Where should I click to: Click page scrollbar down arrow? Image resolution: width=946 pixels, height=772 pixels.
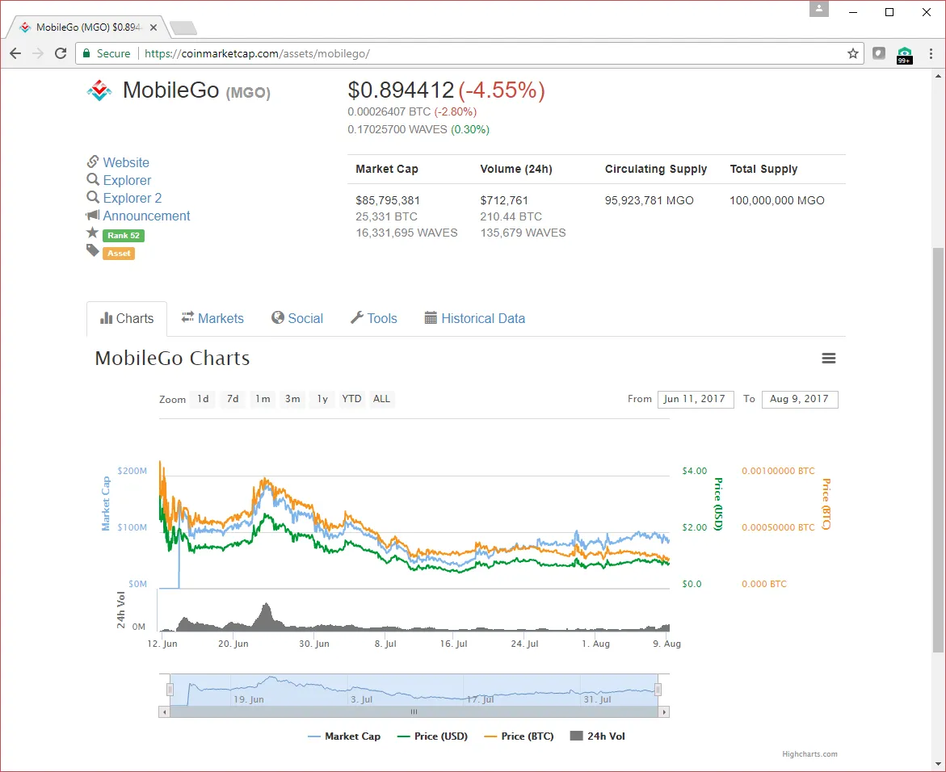(938, 763)
